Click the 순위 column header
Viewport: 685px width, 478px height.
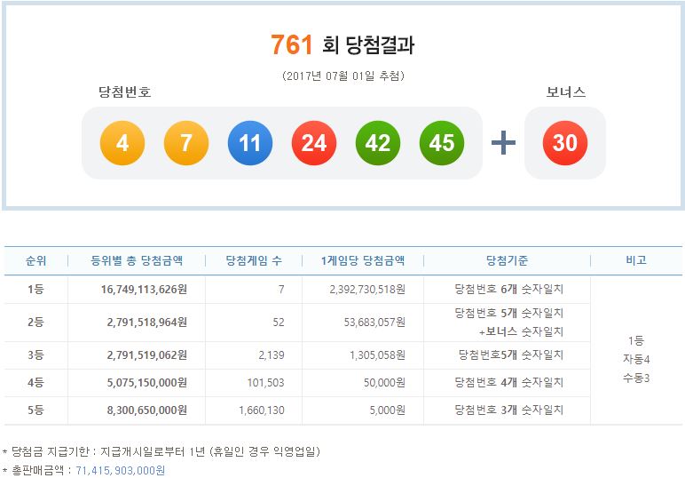point(35,260)
